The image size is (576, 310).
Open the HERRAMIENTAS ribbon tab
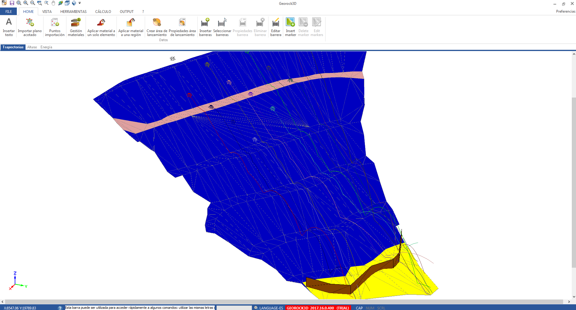coord(74,12)
